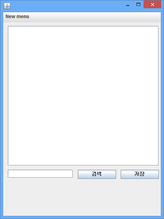Click inside the large white text area

[83, 96]
